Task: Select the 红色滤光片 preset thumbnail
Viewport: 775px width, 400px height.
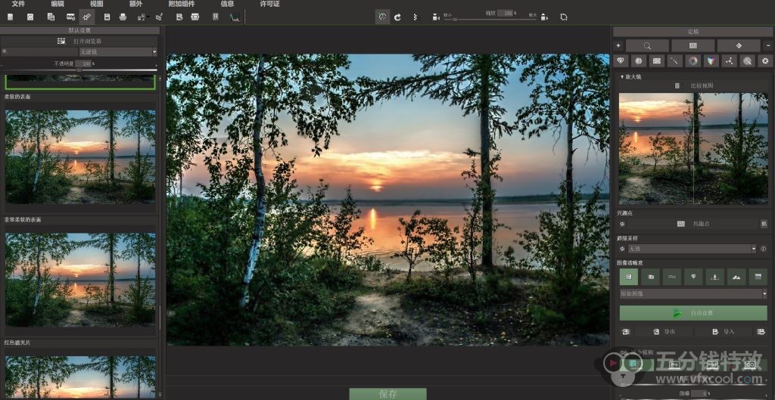Action: click(x=80, y=377)
